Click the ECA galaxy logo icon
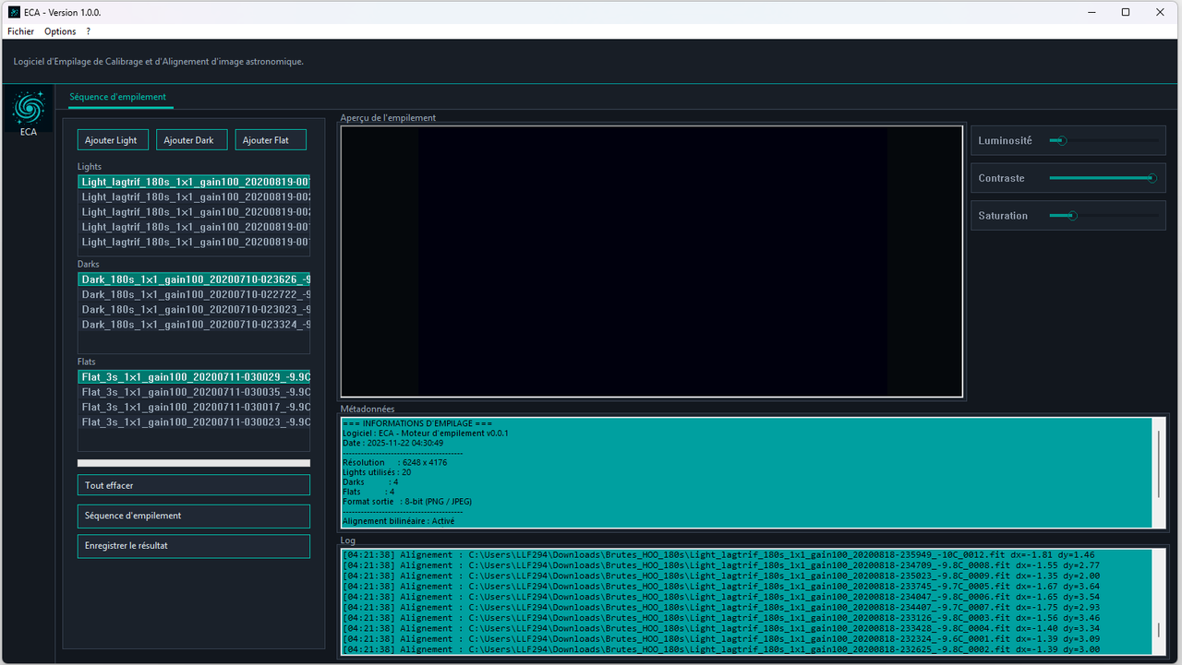Screen dimensions: 1182x665 (28, 109)
